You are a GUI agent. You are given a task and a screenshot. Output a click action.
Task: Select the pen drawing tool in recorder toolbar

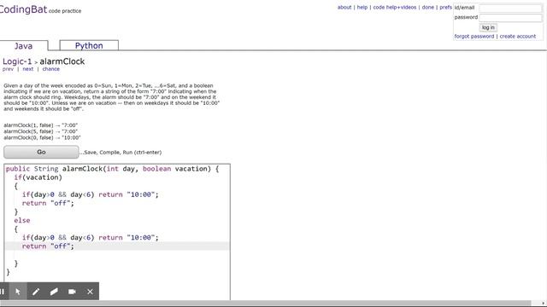36,292
